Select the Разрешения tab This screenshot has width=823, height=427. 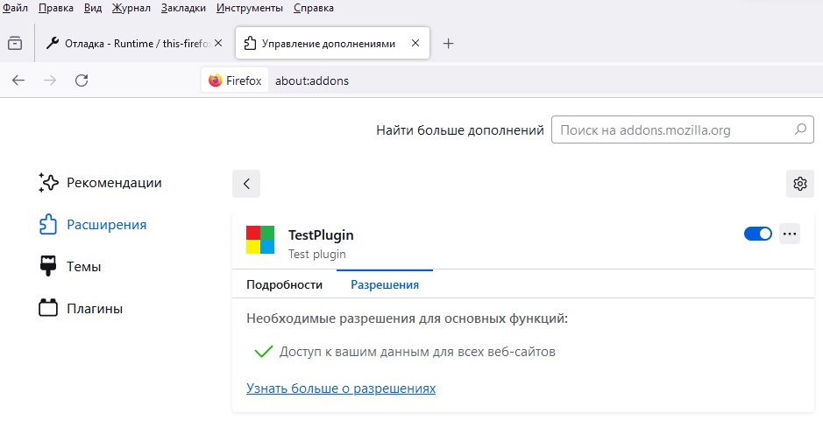pyautogui.click(x=385, y=284)
